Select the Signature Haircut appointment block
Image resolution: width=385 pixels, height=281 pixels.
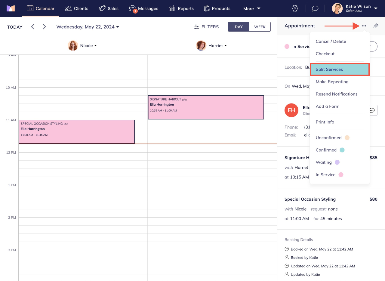[x=206, y=107]
